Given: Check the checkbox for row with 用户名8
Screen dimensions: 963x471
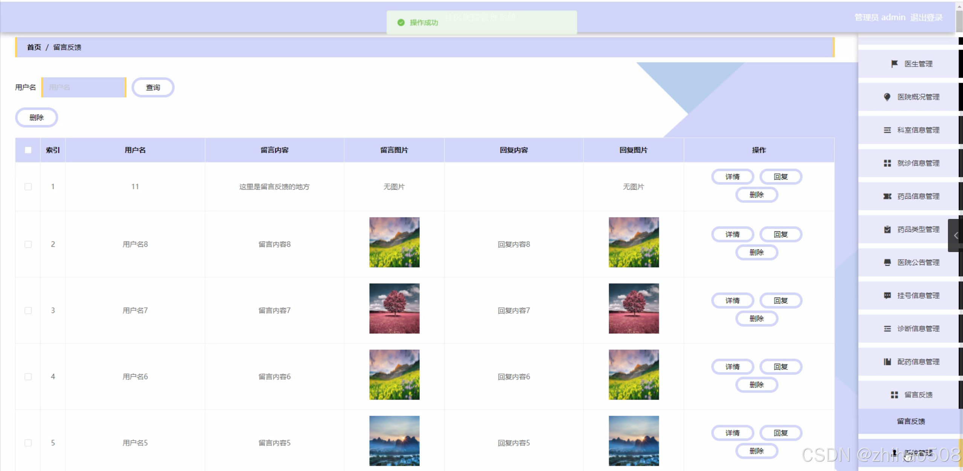Looking at the screenshot, I should point(28,245).
